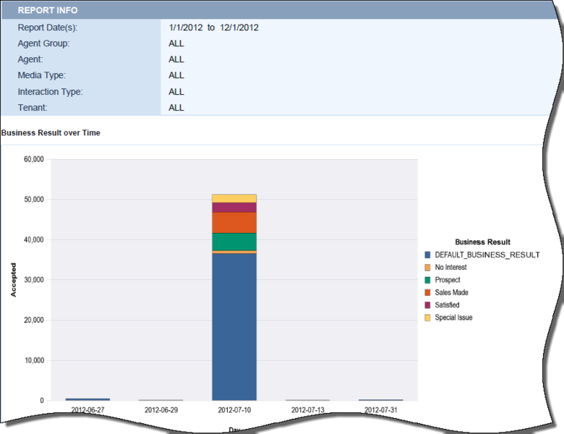Click the No Interest legend swatch
Image resolution: width=564 pixels, height=434 pixels.
[428, 268]
